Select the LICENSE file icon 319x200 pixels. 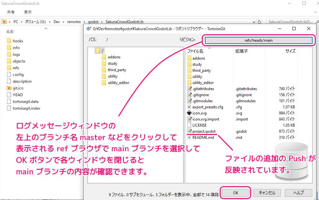[189, 125]
